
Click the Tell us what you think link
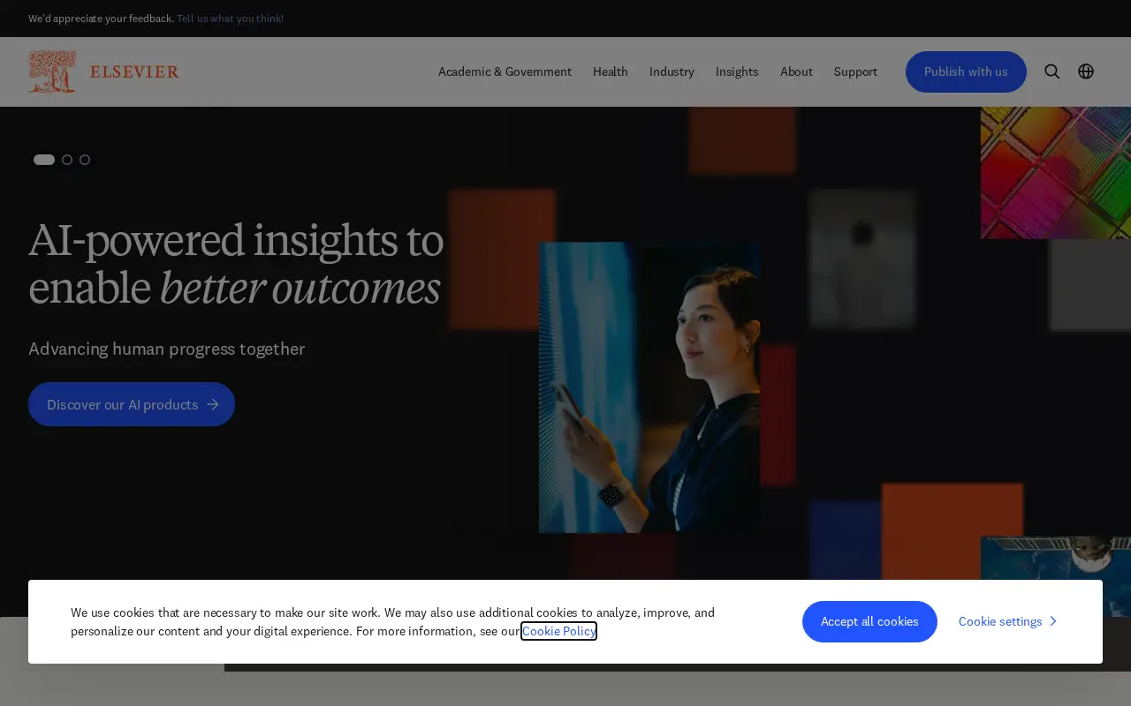point(230,19)
